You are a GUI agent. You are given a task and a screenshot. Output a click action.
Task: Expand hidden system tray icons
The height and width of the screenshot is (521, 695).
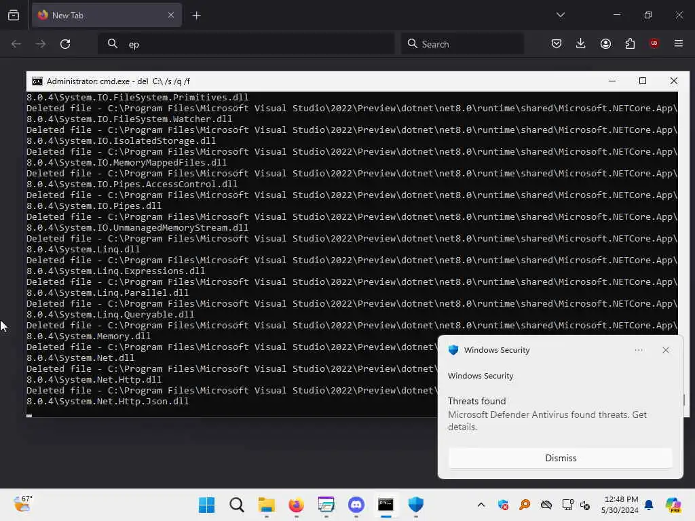coord(481,505)
